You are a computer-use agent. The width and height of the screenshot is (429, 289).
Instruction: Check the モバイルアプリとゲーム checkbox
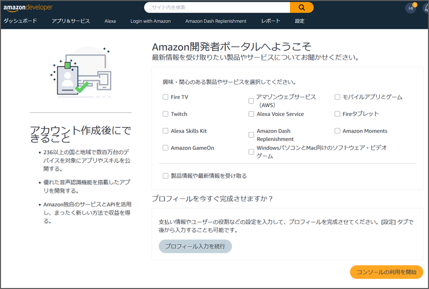click(x=337, y=97)
